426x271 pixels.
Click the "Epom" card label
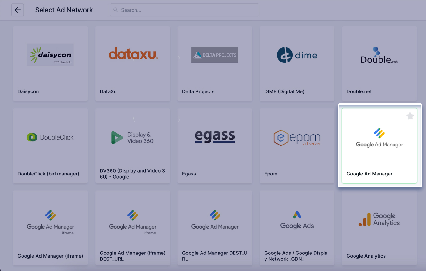point(271,174)
